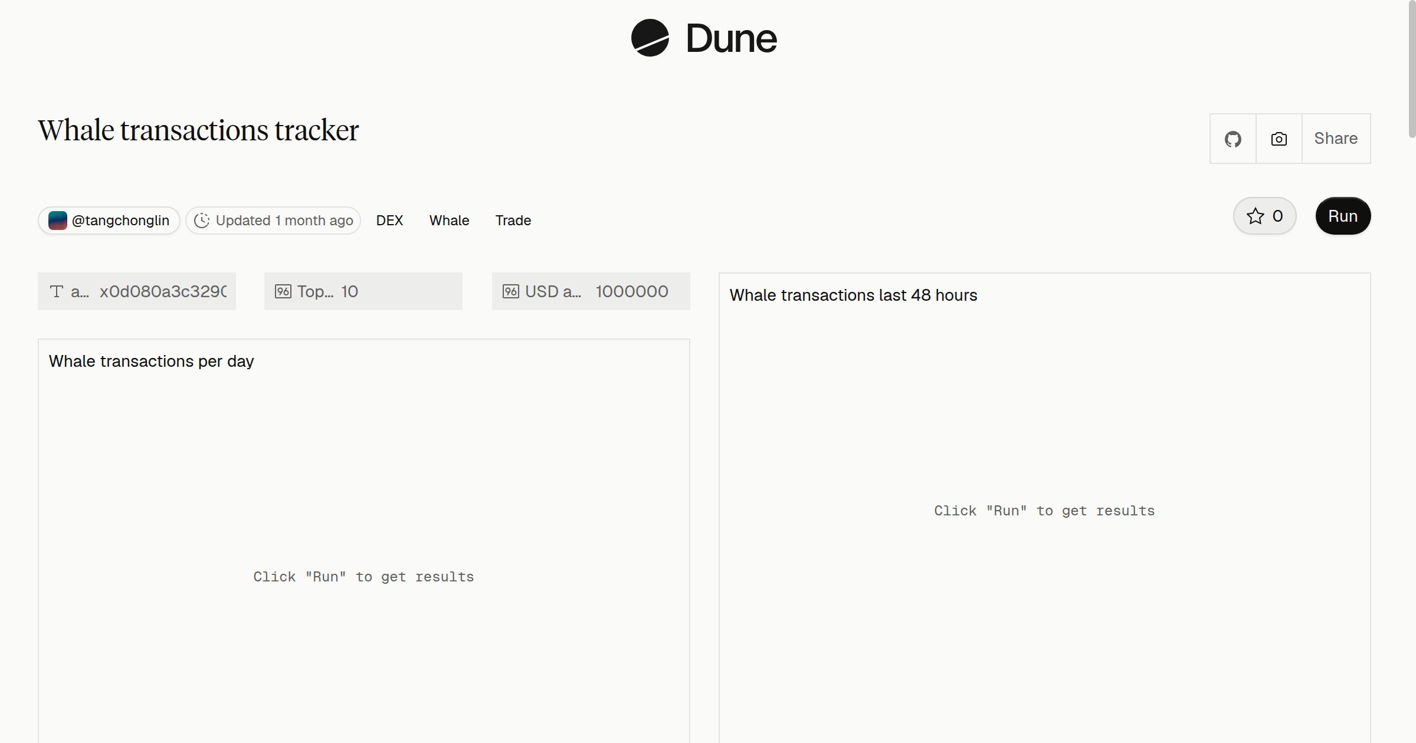The width and height of the screenshot is (1416, 743).
Task: Select the DEX tag
Action: click(389, 221)
